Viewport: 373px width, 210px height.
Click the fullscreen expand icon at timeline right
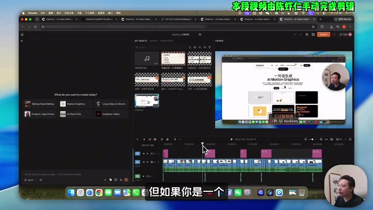click(x=350, y=139)
